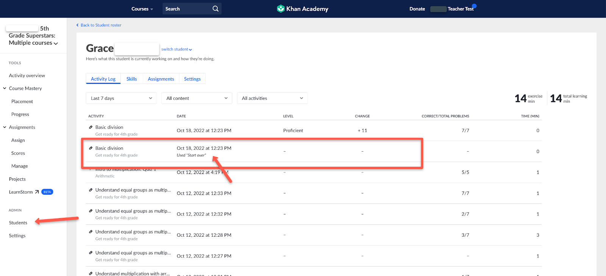Click Back to Student roster link
The height and width of the screenshot is (276, 606).
click(101, 25)
